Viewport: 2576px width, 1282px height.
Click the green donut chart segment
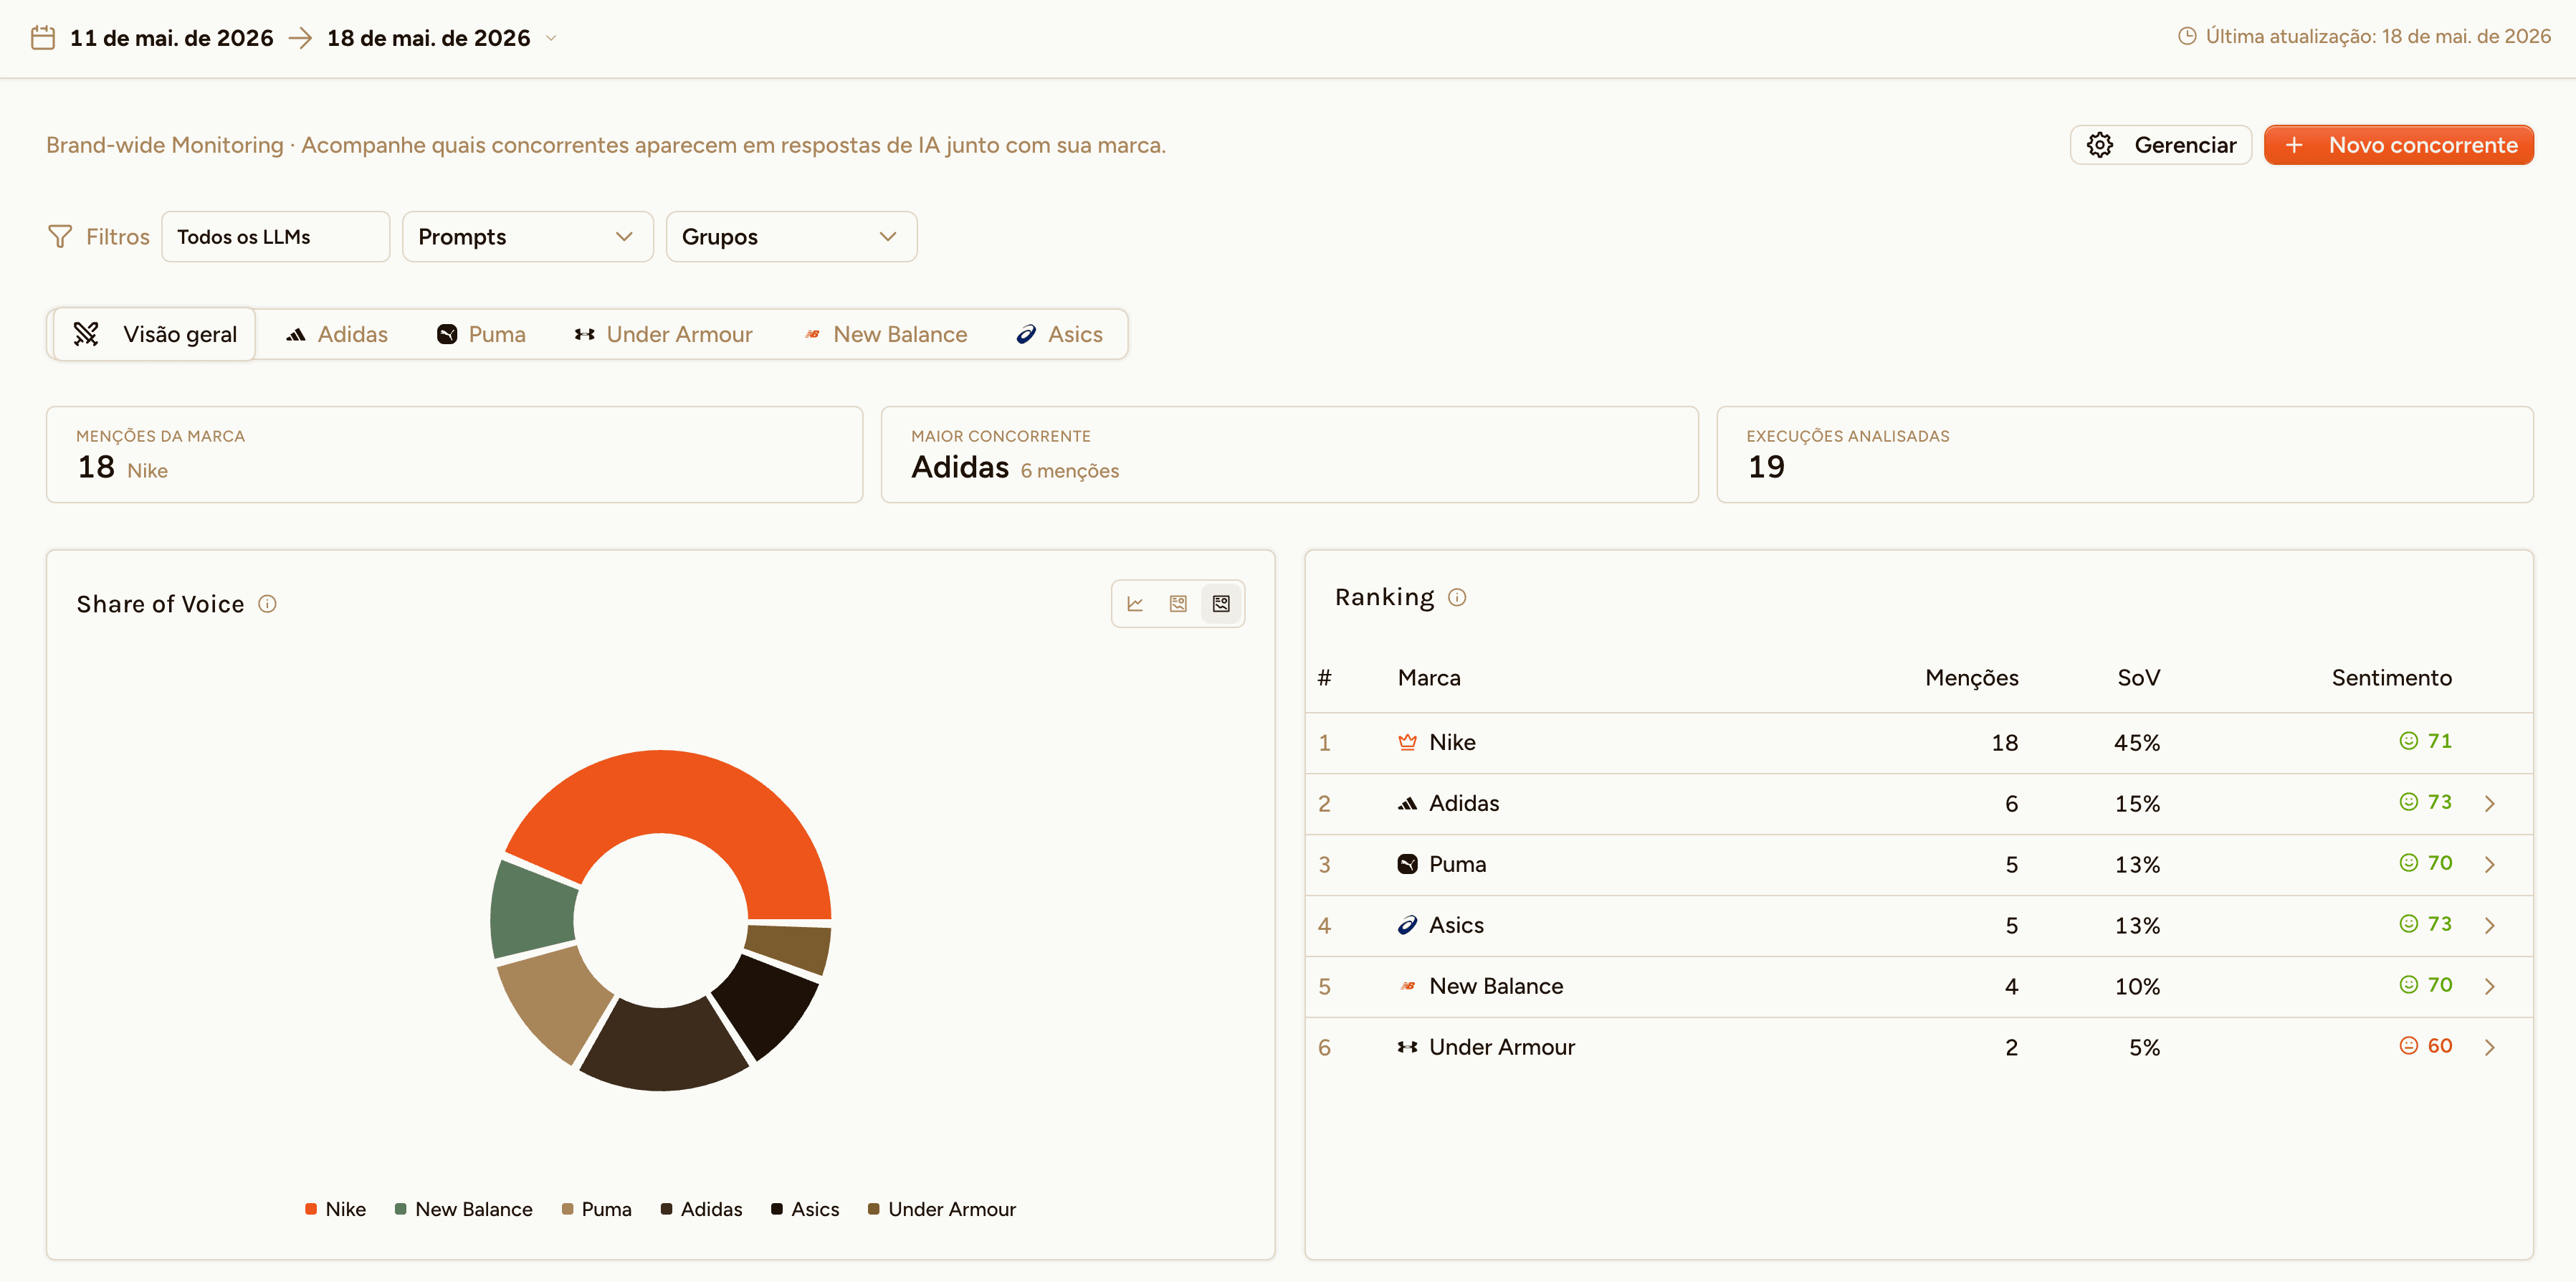coord(533,910)
